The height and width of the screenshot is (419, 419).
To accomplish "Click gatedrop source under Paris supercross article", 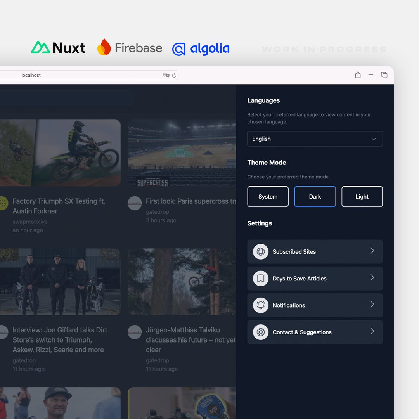I will coord(158,212).
